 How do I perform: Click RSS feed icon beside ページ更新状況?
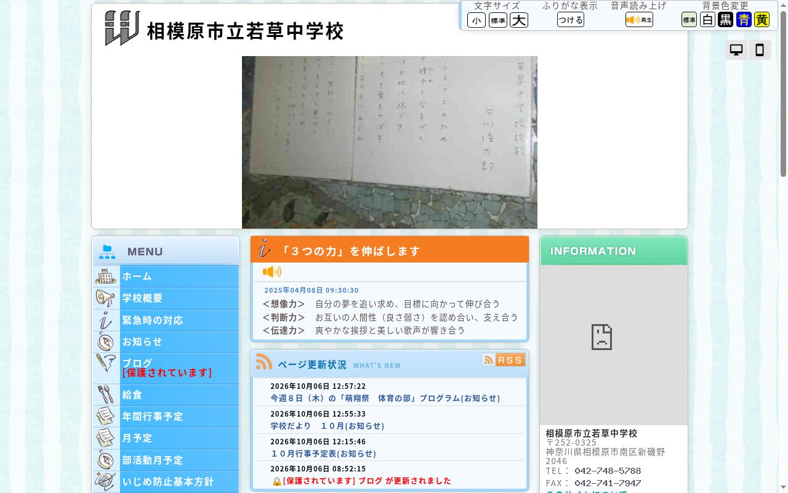(264, 362)
